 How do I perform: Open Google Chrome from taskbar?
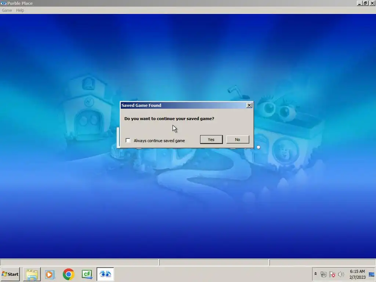pyautogui.click(x=69, y=274)
